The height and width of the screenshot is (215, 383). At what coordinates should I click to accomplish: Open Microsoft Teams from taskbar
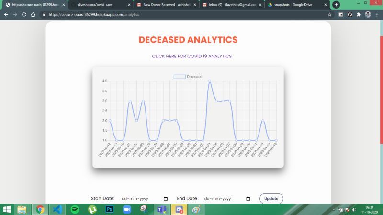(x=161, y=209)
